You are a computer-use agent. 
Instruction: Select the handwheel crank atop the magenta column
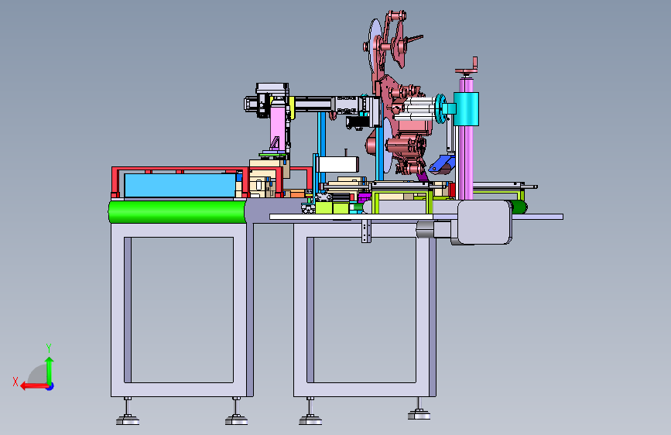[x=467, y=69]
